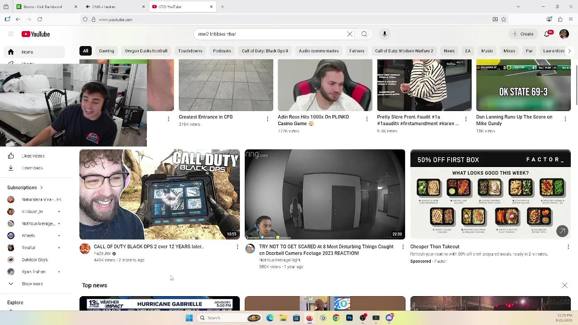
Task: Open the list all tabs dropdown
Action: click(518, 7)
